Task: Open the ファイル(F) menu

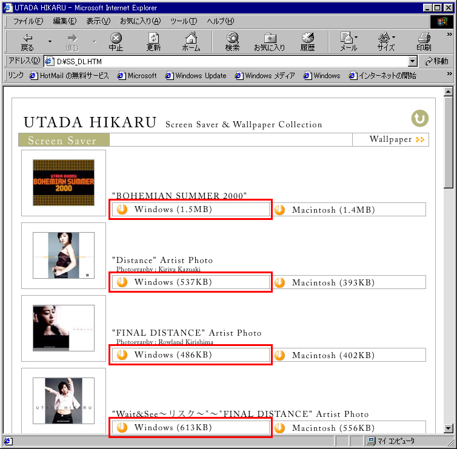Action: (28, 21)
